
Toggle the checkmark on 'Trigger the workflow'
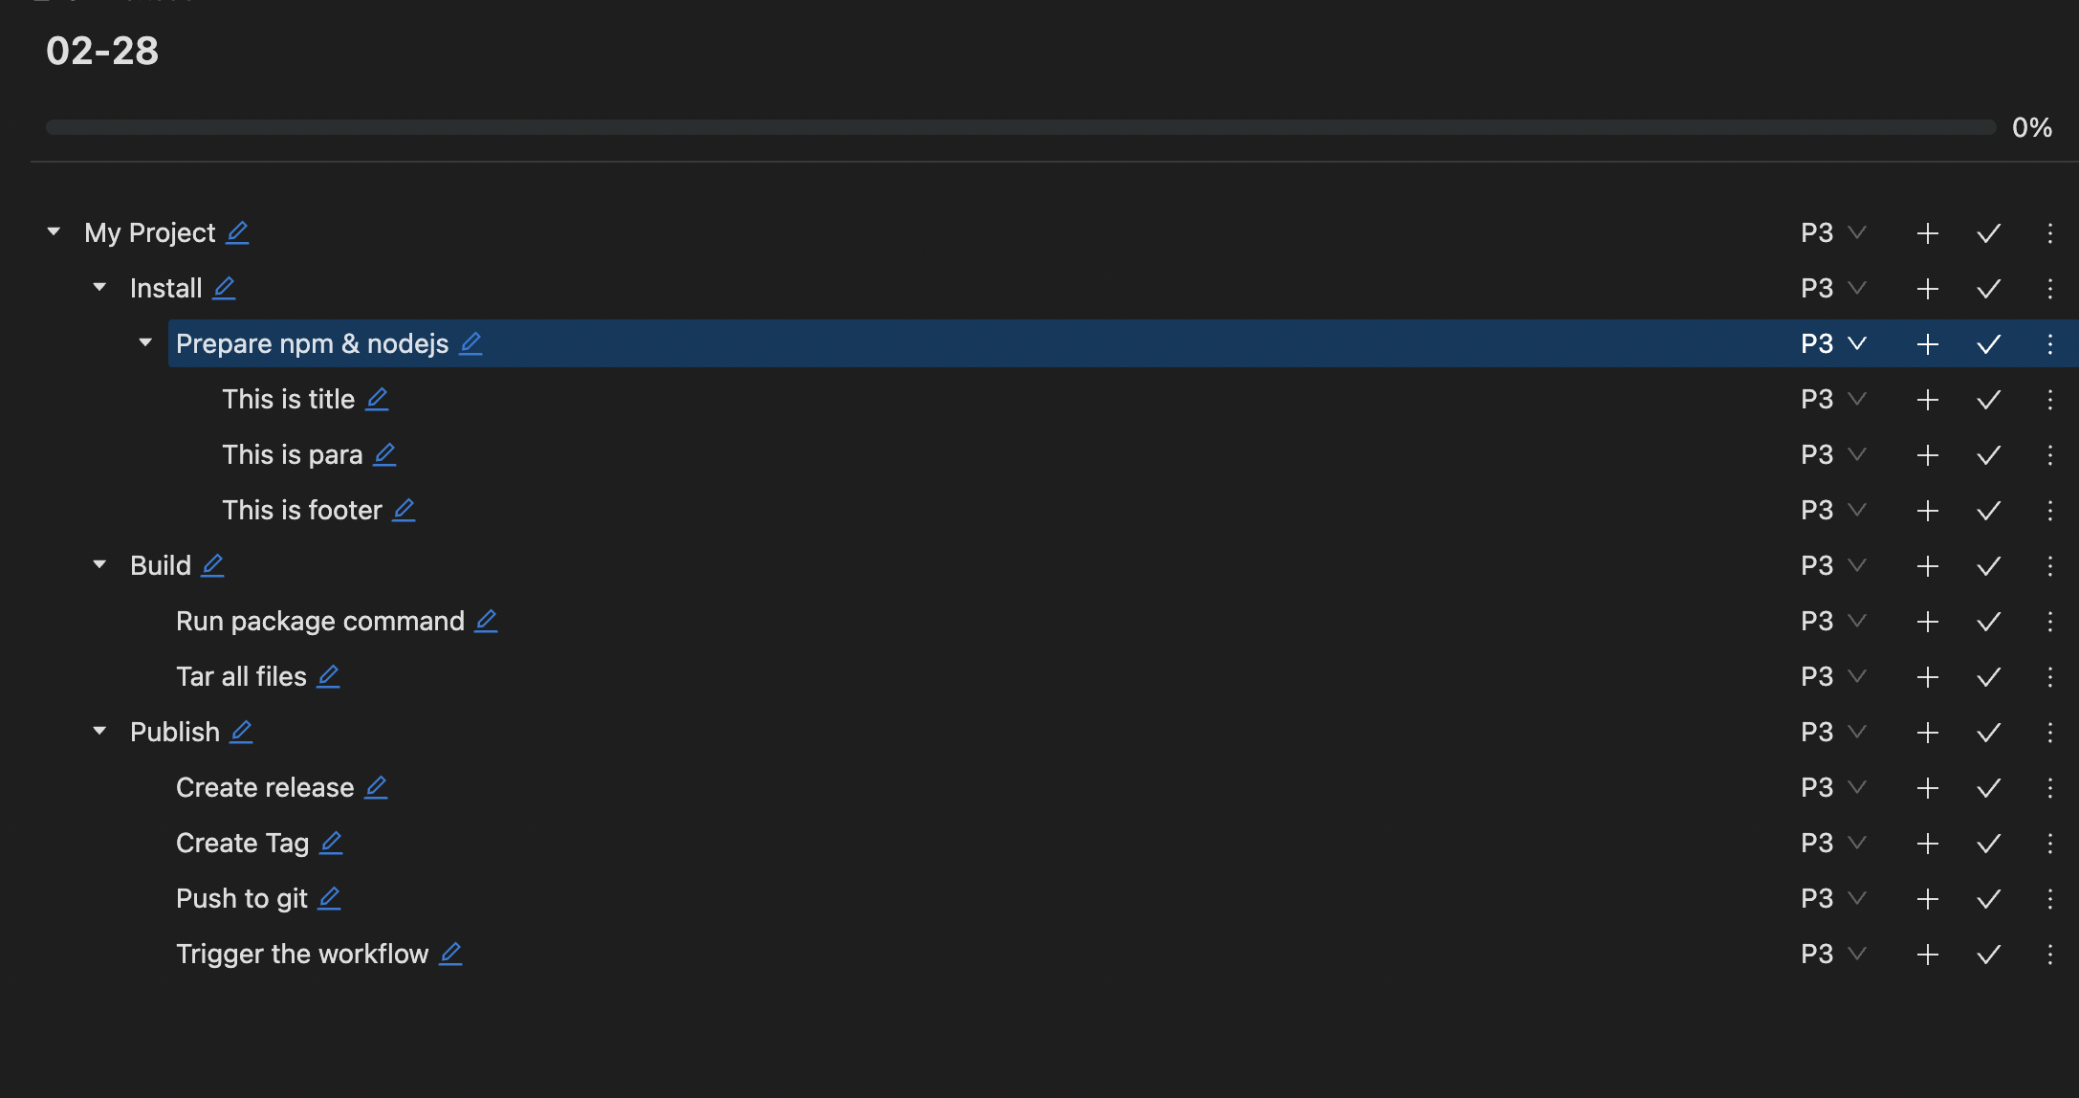pos(1988,953)
